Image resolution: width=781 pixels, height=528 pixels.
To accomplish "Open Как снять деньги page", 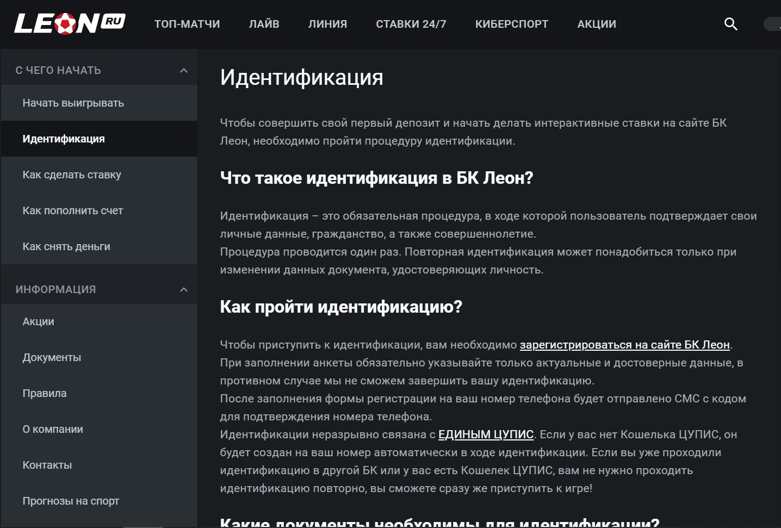I will (99, 246).
